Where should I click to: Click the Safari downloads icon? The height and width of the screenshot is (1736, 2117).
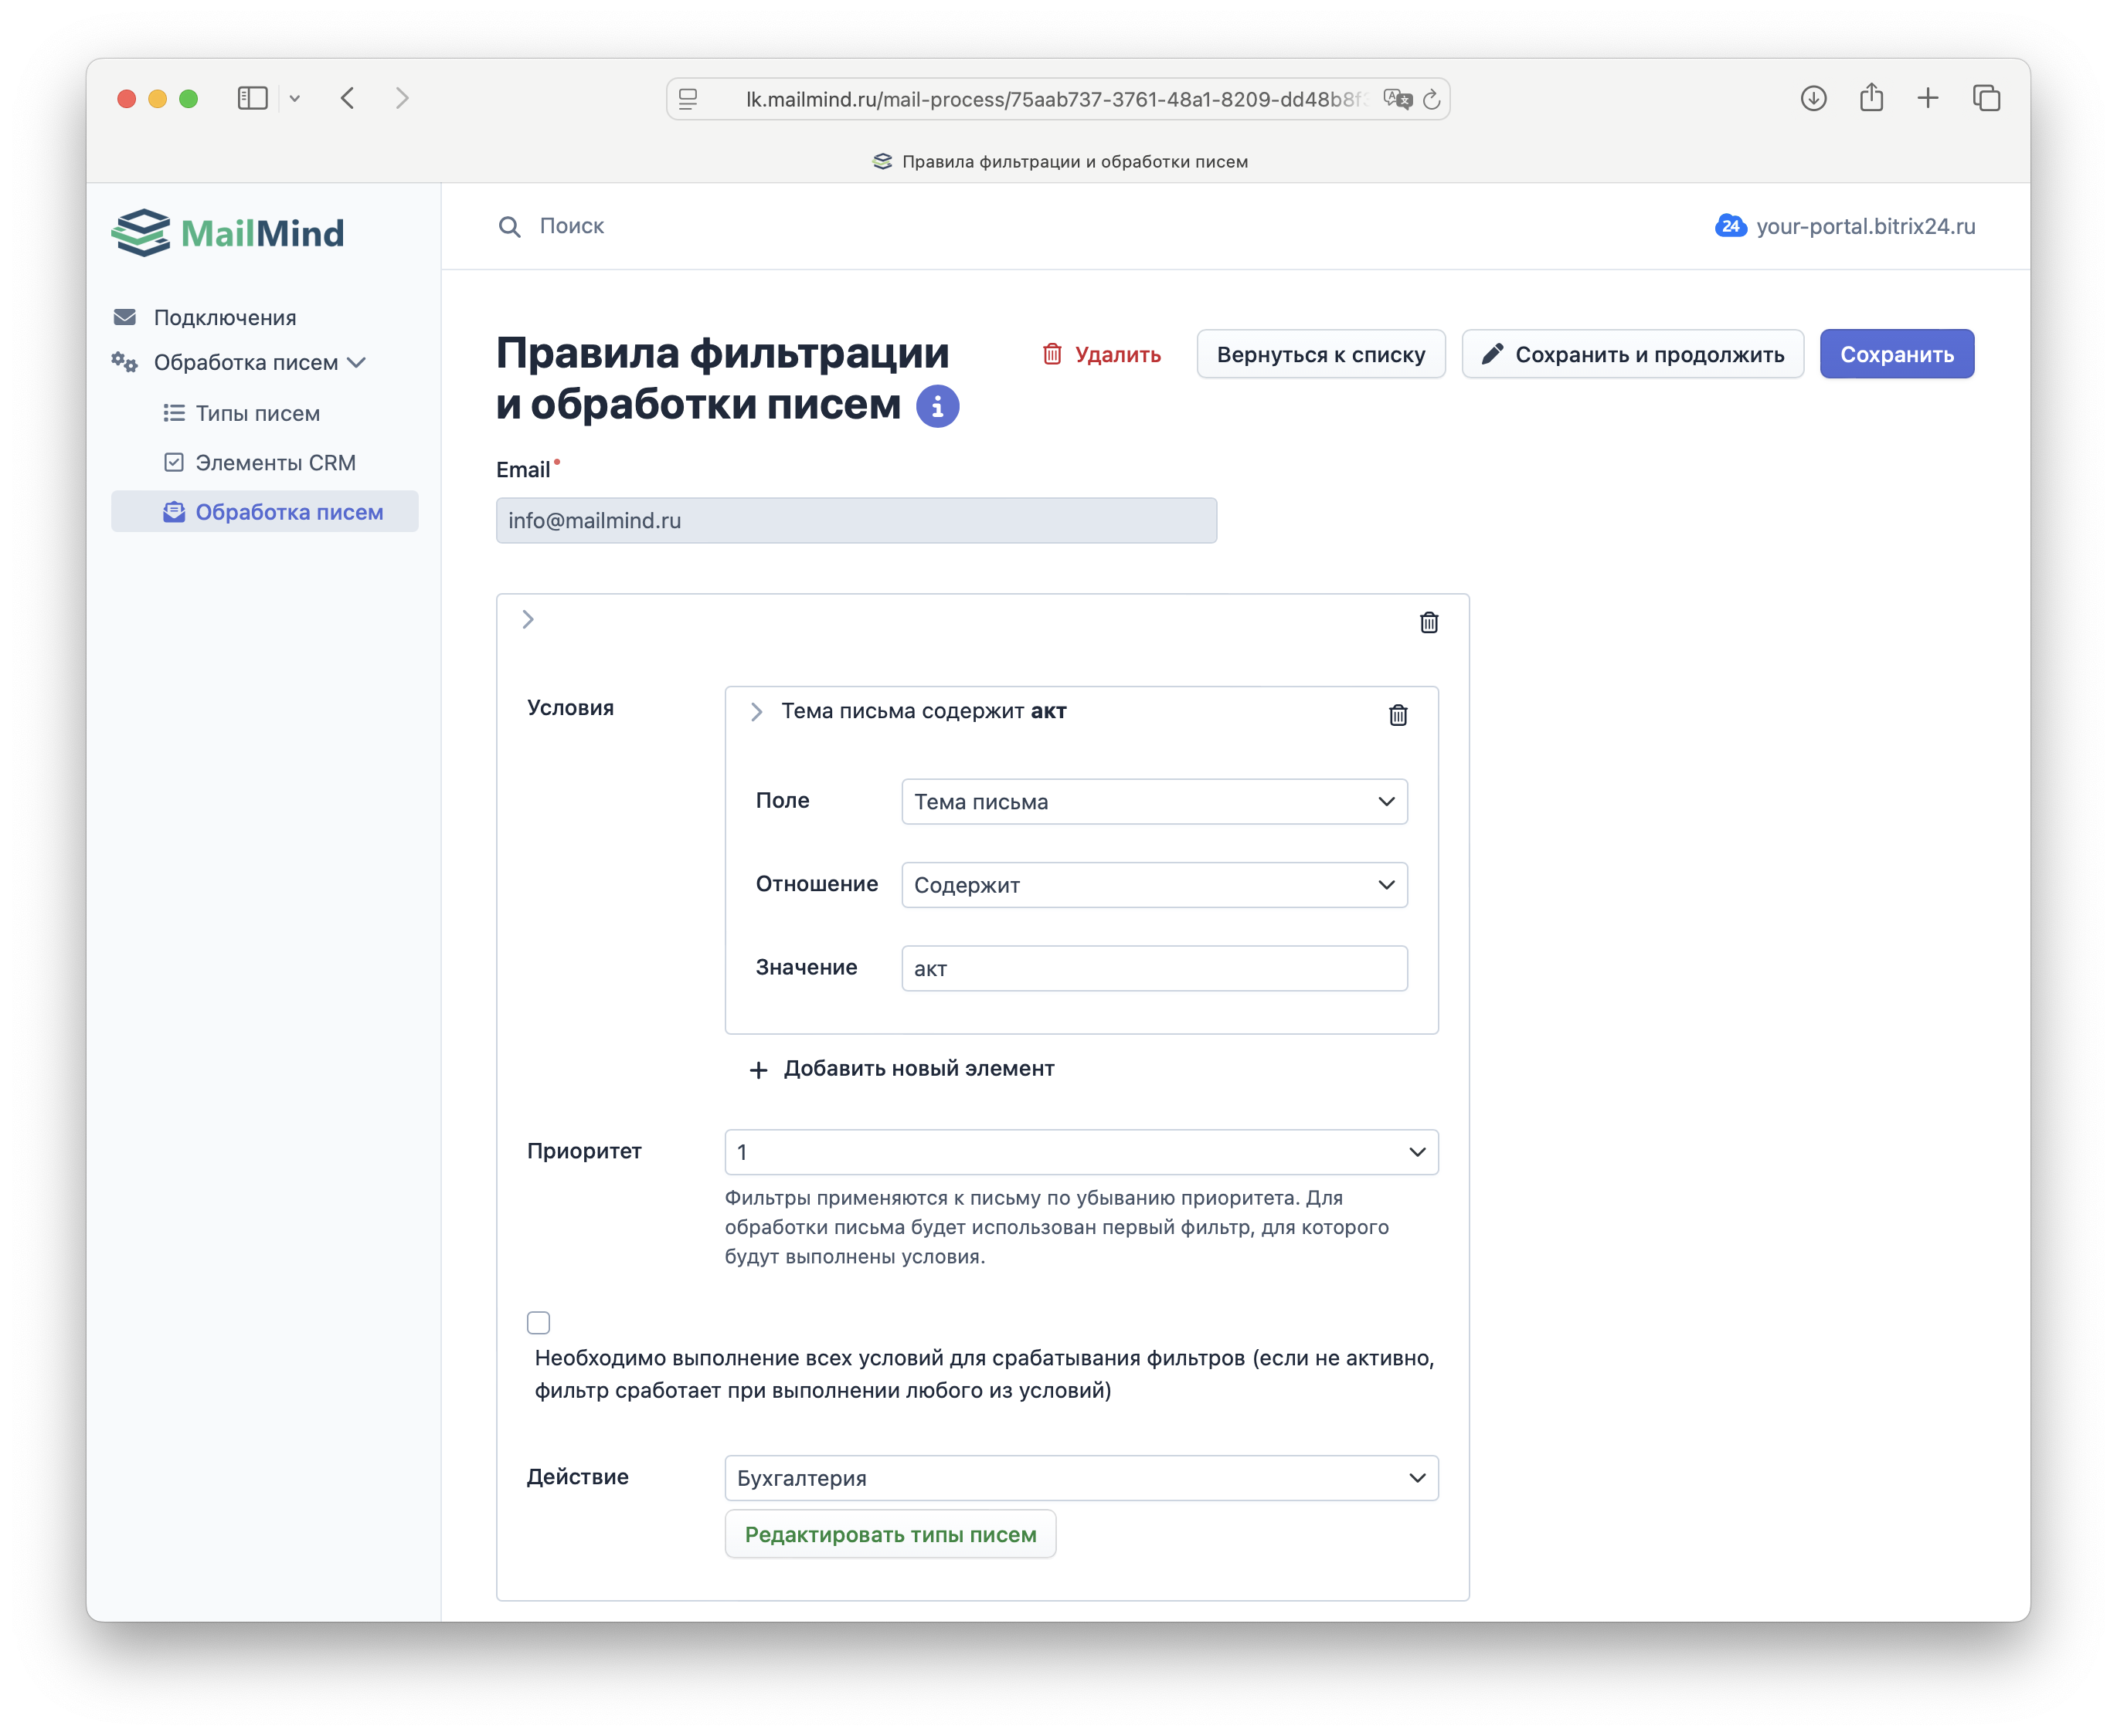click(1813, 98)
